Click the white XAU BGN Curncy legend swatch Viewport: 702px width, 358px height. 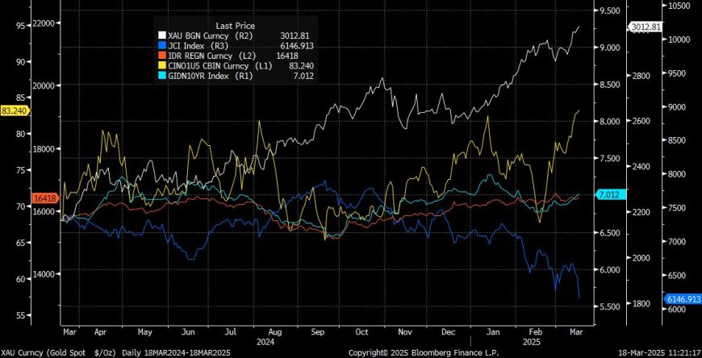[161, 36]
